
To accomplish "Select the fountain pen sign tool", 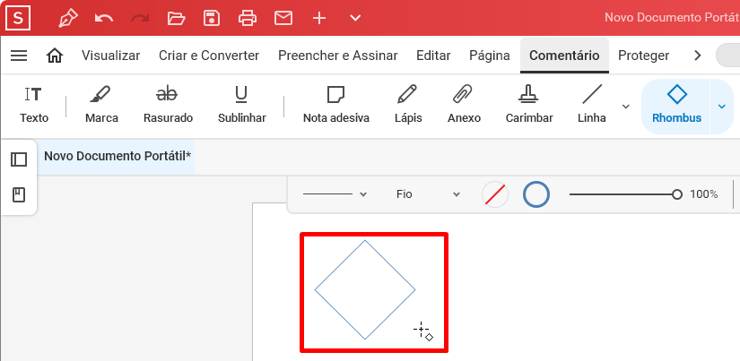I will 68,19.
